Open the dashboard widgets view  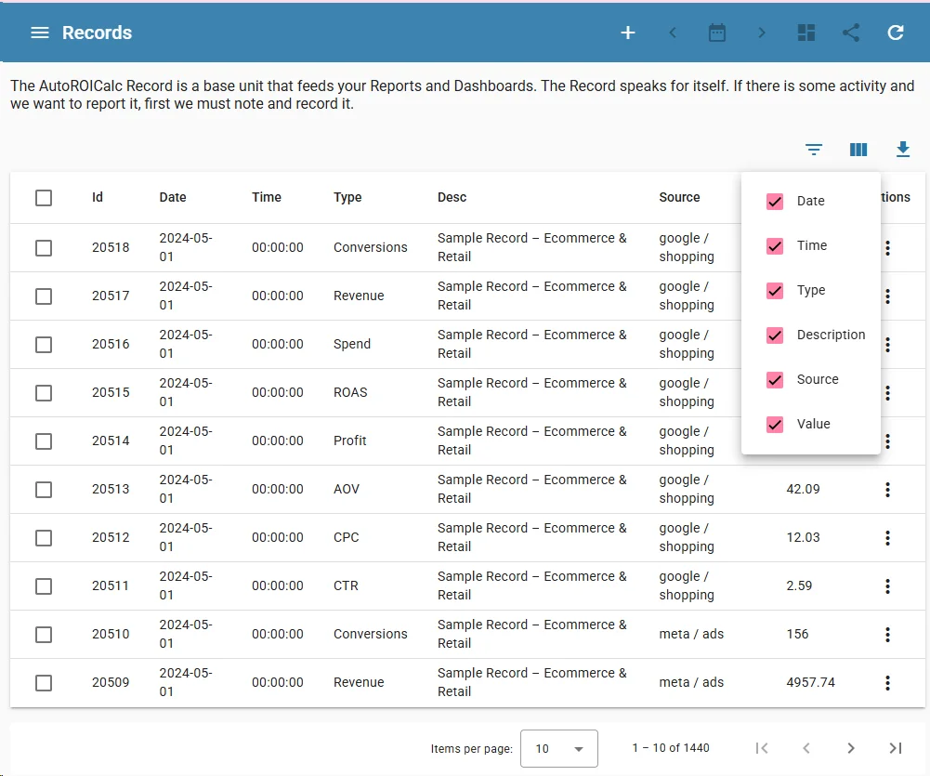click(806, 32)
